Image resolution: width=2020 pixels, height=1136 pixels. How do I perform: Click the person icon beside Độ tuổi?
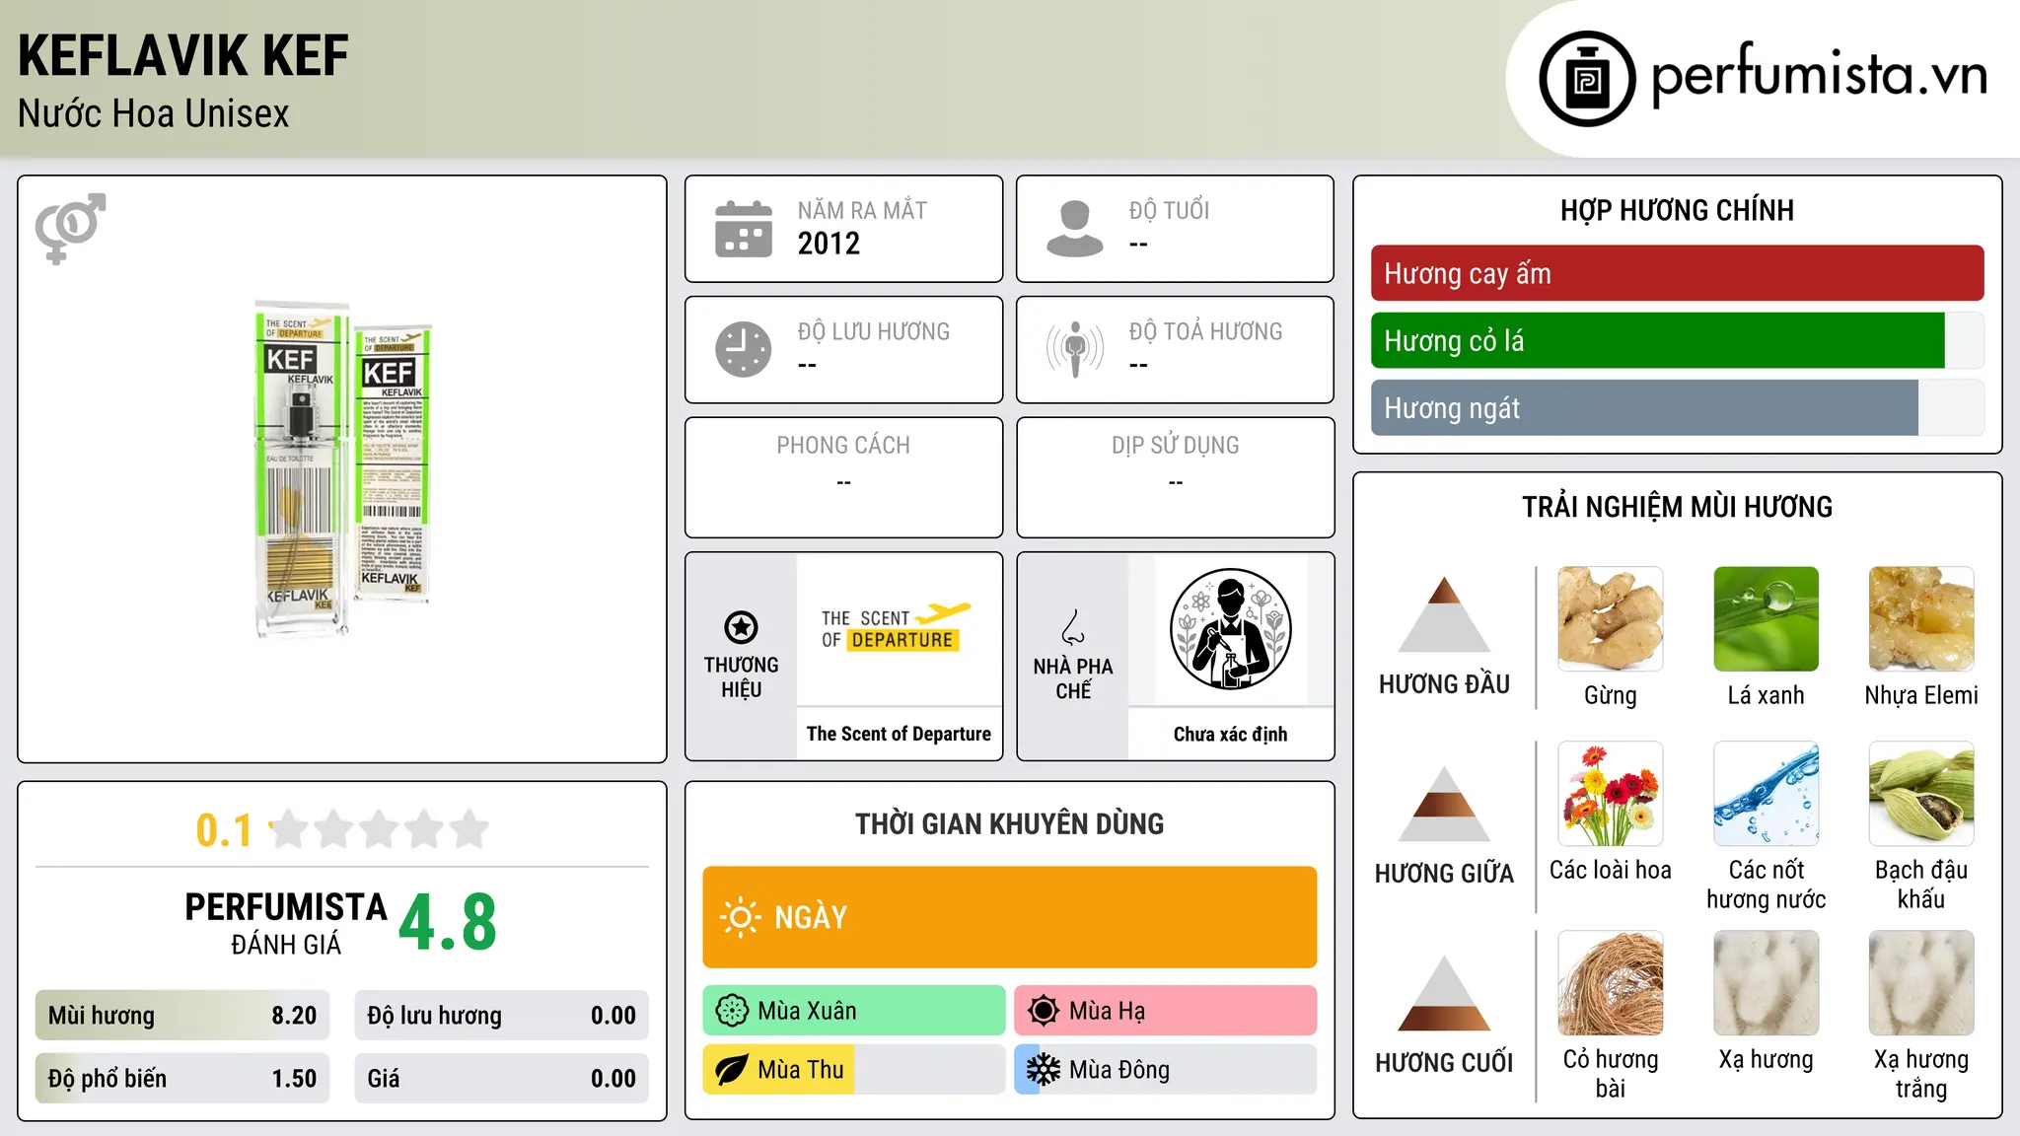(x=1075, y=229)
